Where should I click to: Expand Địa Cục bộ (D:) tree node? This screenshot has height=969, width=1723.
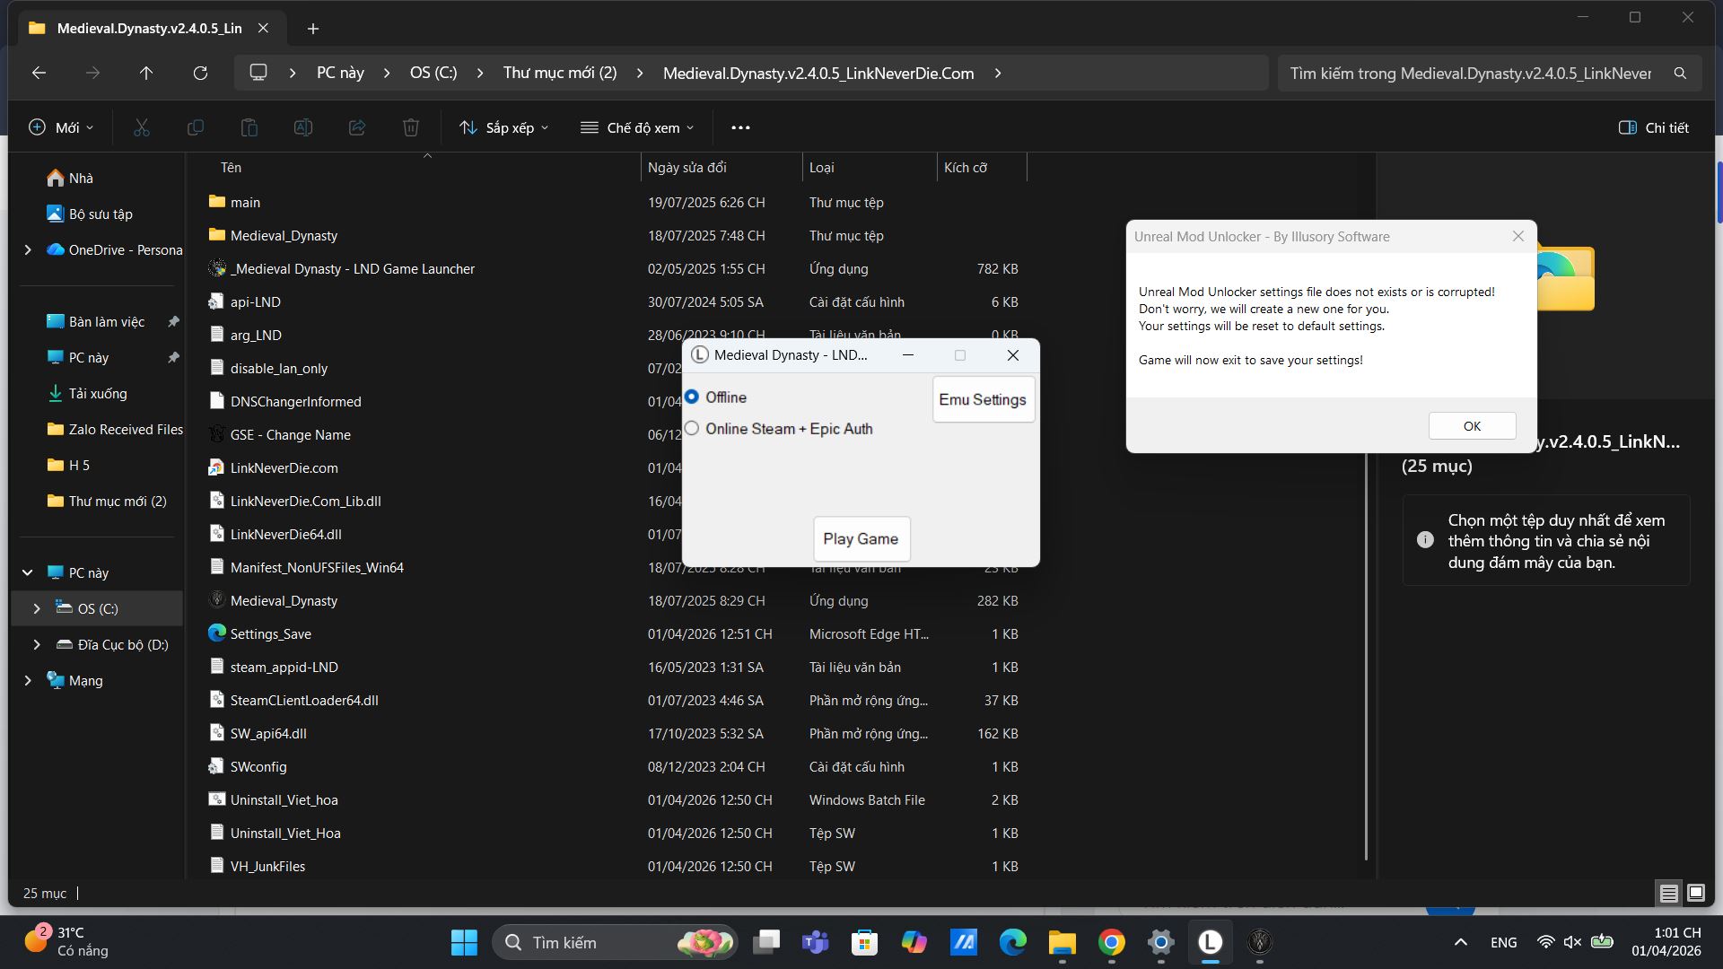[36, 644]
